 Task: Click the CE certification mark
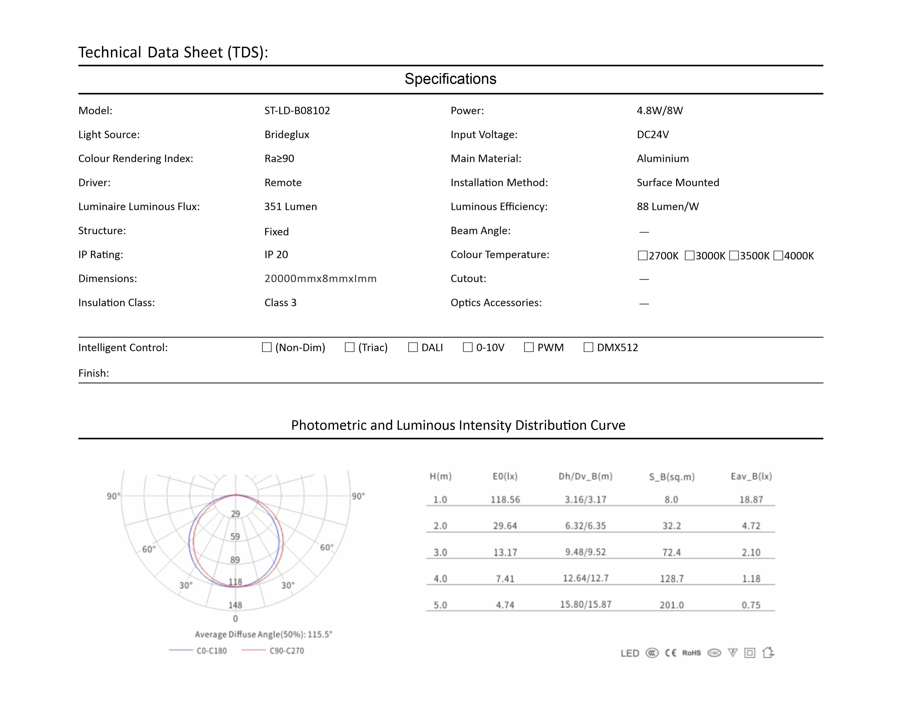pos(670,653)
